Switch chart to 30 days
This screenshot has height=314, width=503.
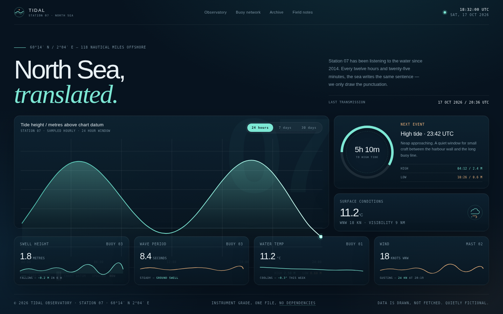pos(309,128)
